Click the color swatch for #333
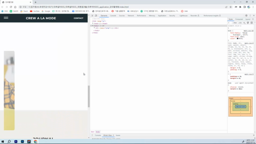 point(238,38)
